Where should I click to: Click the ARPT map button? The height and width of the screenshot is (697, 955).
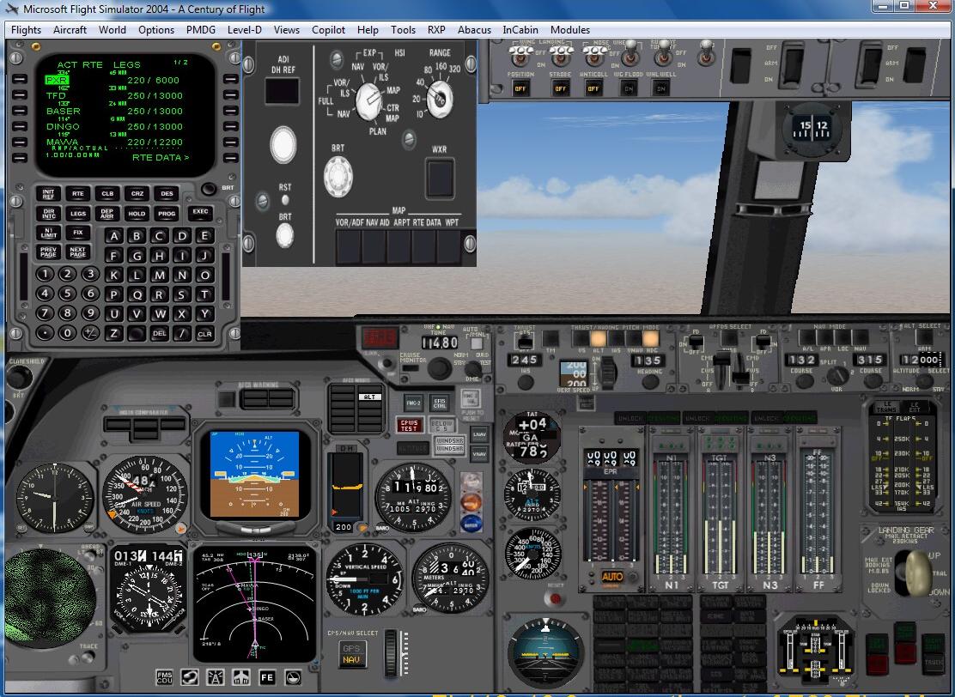tap(399, 246)
